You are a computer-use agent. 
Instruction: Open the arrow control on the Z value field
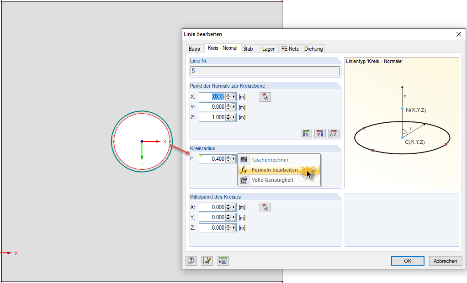pos(233,117)
